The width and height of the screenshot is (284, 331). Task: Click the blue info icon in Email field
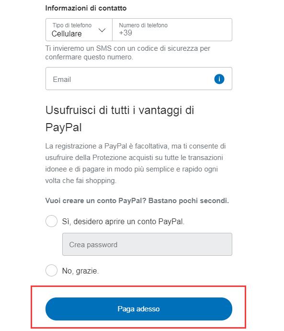point(219,79)
